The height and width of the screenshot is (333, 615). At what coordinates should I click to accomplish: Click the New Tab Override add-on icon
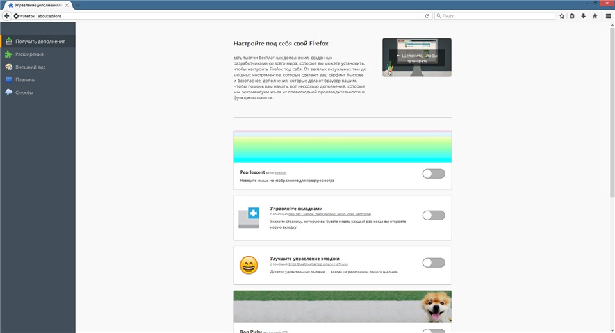point(249,218)
